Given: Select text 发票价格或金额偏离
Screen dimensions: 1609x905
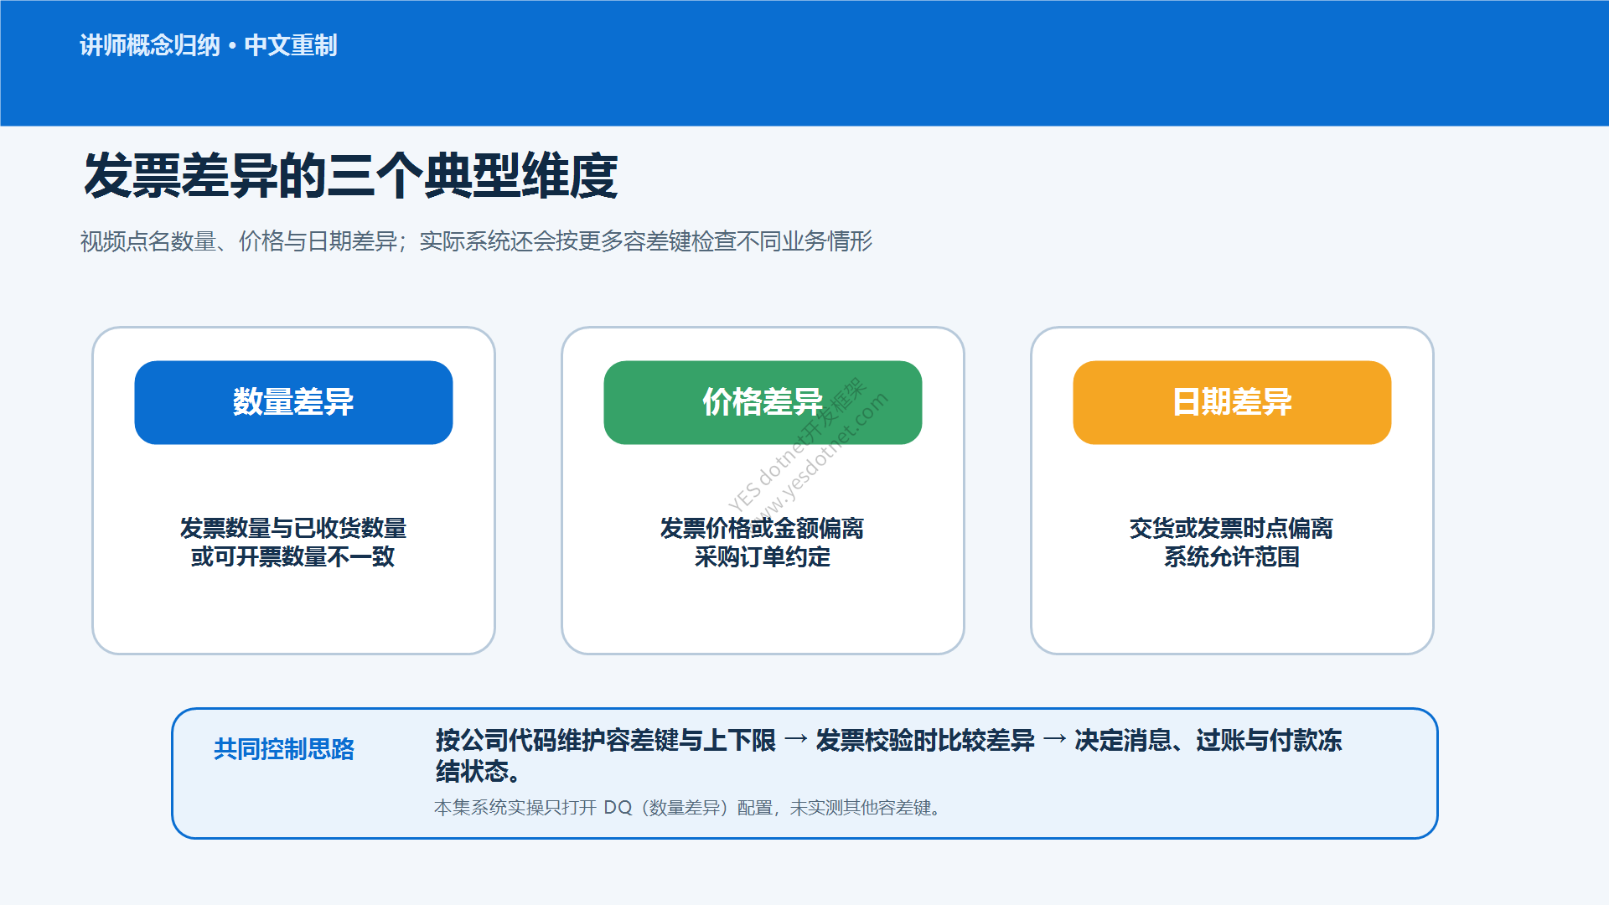Looking at the screenshot, I should coord(762,528).
